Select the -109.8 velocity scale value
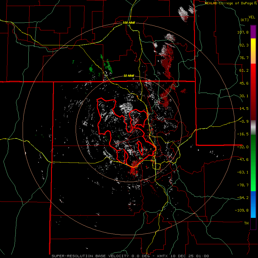258x258 pixels. (242, 210)
